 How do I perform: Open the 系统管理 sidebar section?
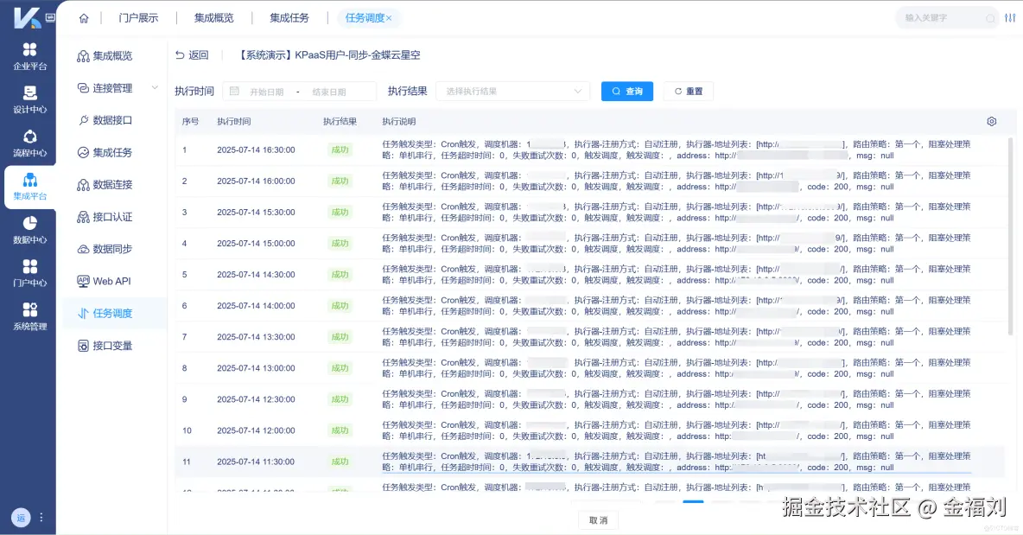click(29, 316)
